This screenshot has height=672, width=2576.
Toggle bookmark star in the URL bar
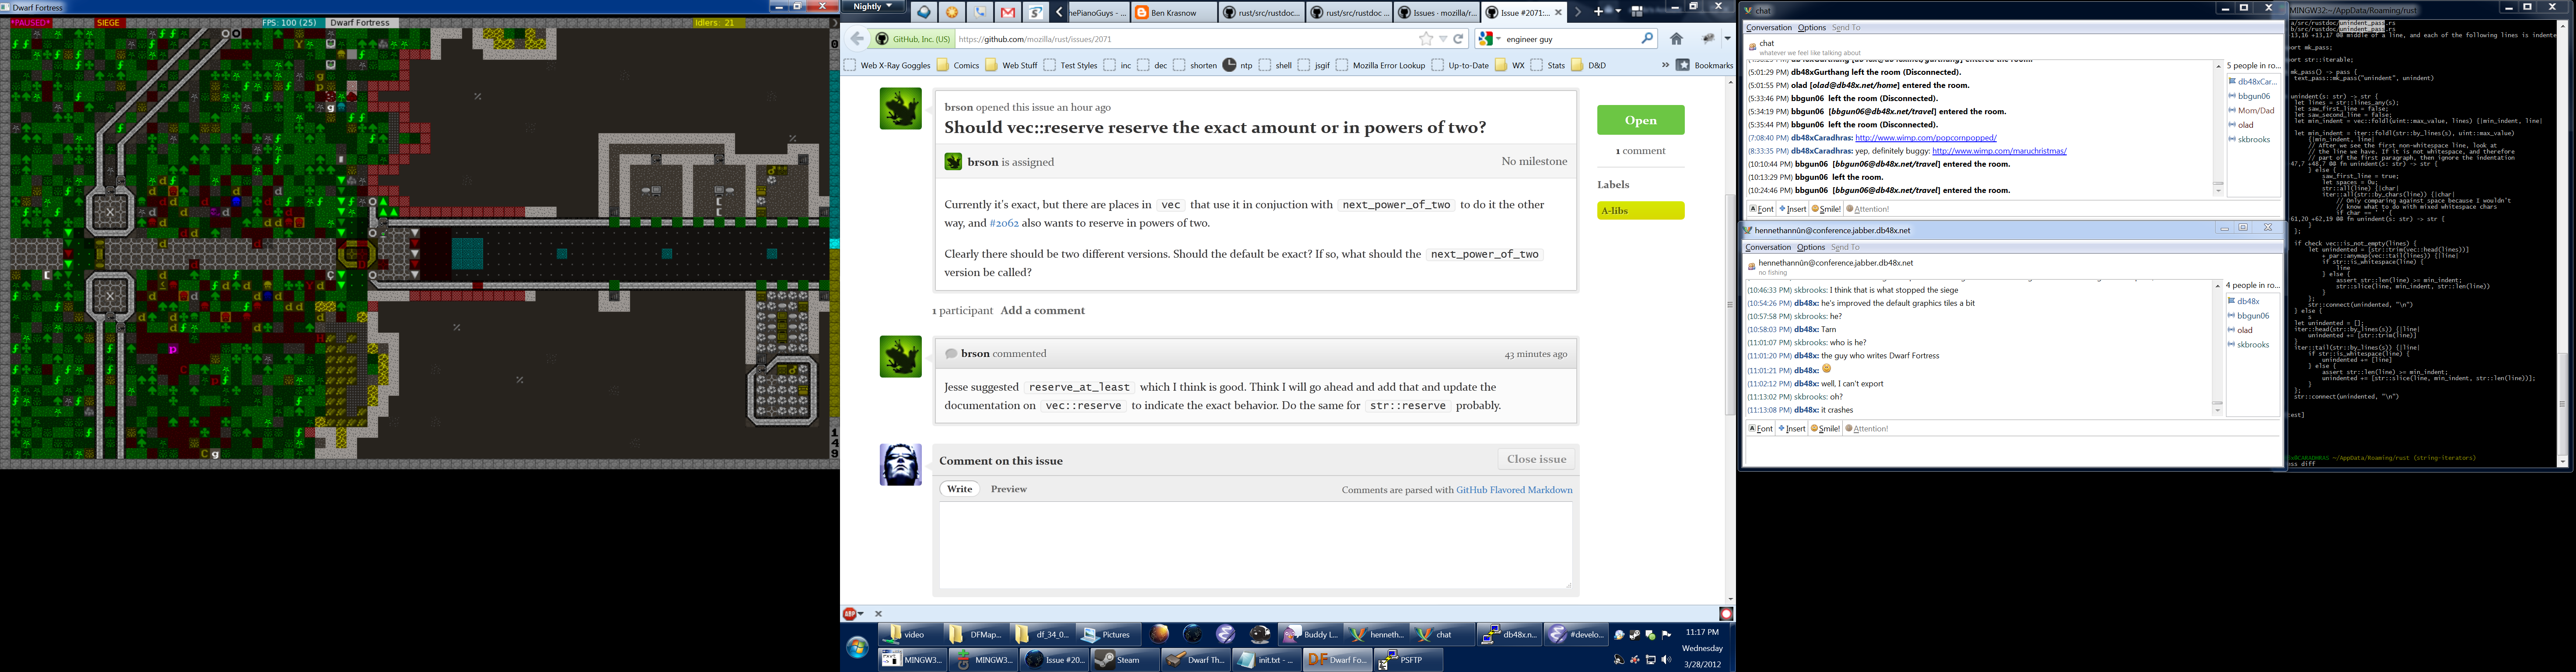1425,39
